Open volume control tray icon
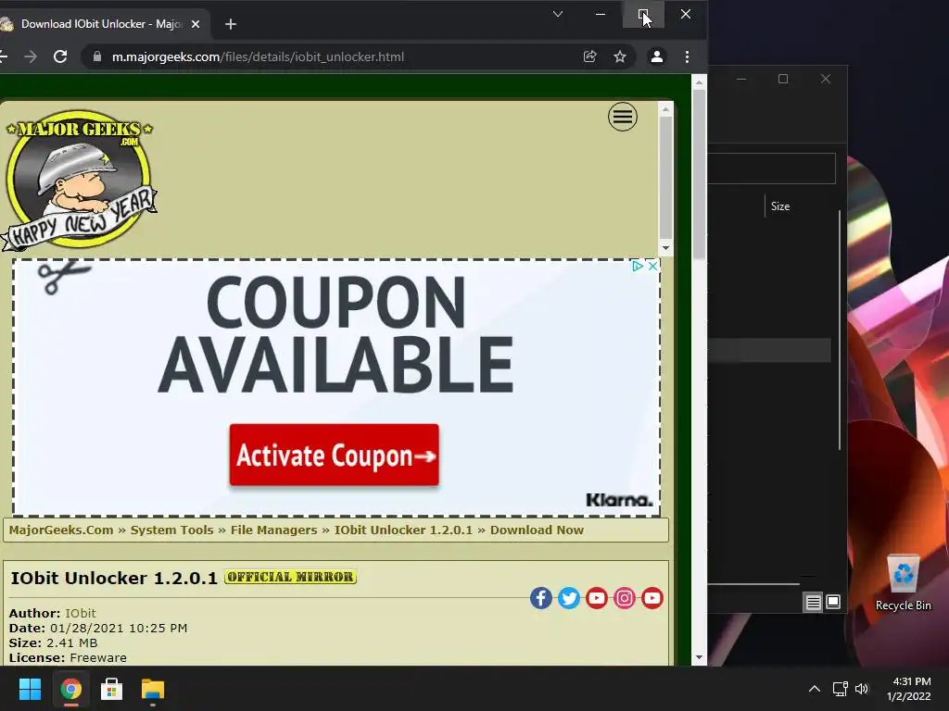Image resolution: width=949 pixels, height=711 pixels. (x=862, y=689)
